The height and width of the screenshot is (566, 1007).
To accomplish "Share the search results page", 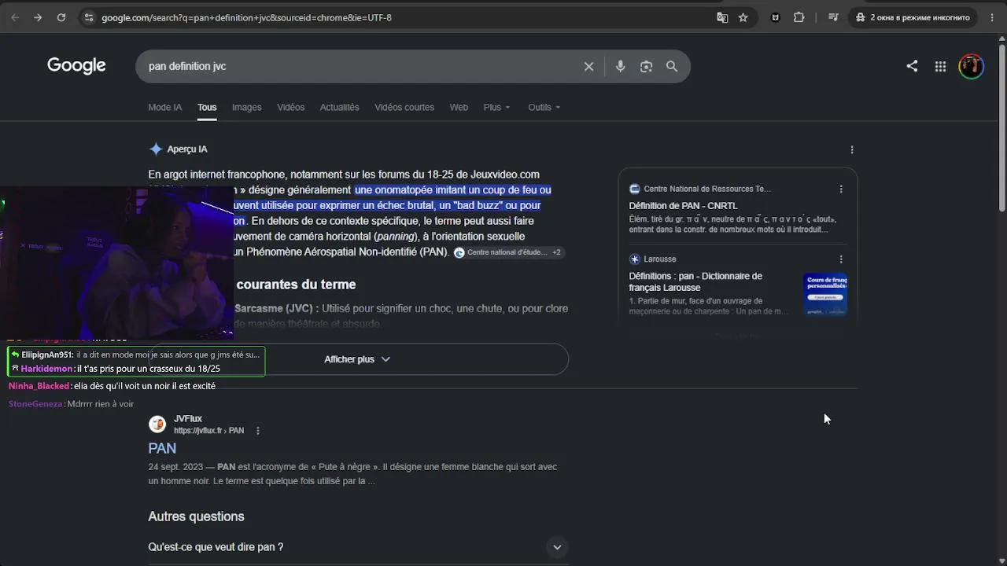I will click(912, 67).
